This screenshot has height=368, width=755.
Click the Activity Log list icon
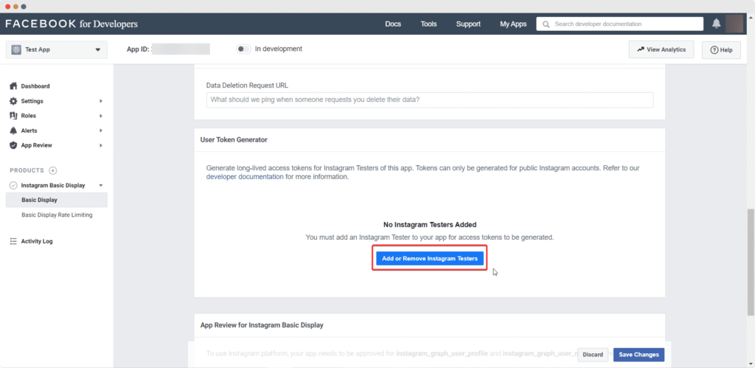pos(13,241)
